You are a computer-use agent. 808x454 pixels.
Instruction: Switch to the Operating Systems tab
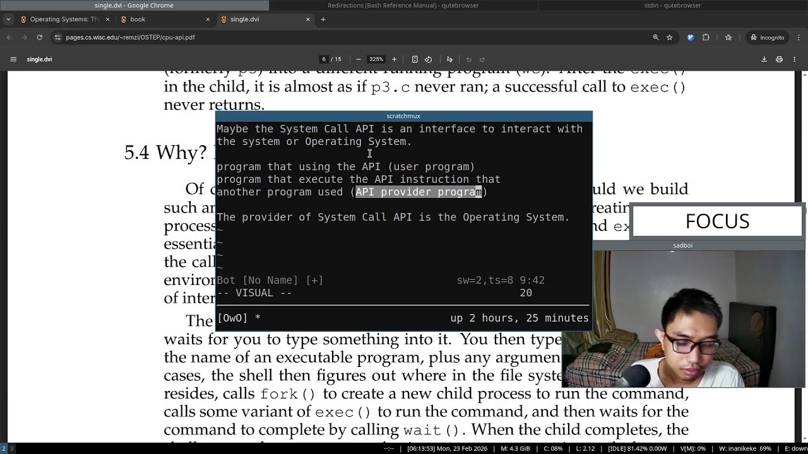coord(64,20)
